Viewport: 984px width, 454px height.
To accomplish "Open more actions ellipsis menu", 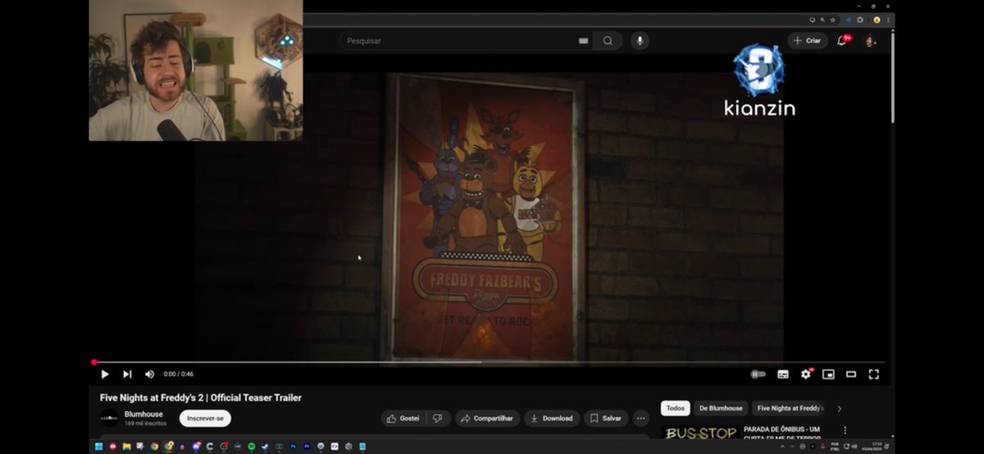I will coord(641,418).
